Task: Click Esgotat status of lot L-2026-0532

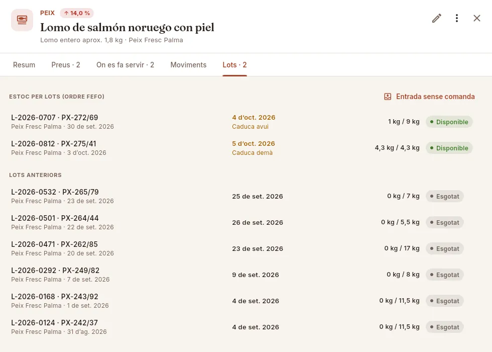Action: pos(445,197)
